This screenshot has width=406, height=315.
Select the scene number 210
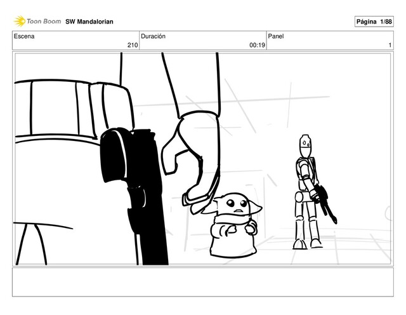[x=133, y=45]
